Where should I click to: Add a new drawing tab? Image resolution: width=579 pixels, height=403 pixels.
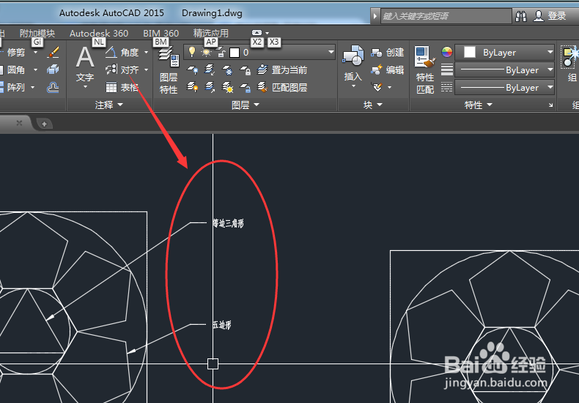[x=44, y=124]
